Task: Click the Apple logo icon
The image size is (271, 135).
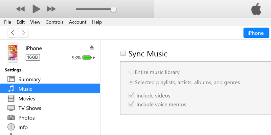Action: coord(256,9)
